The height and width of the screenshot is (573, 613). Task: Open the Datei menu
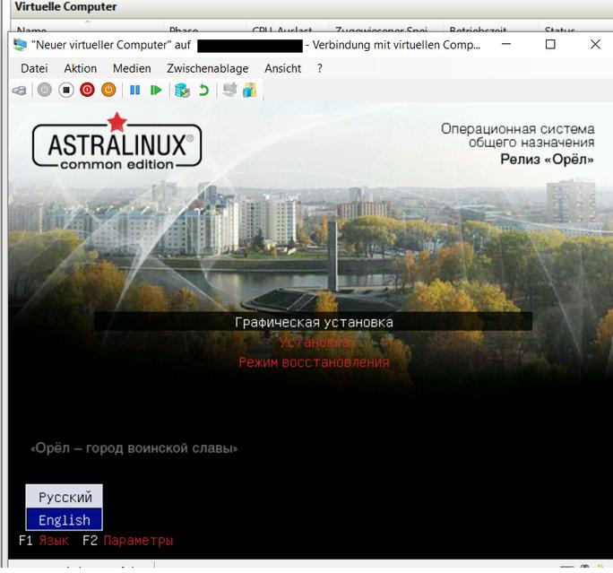(34, 68)
